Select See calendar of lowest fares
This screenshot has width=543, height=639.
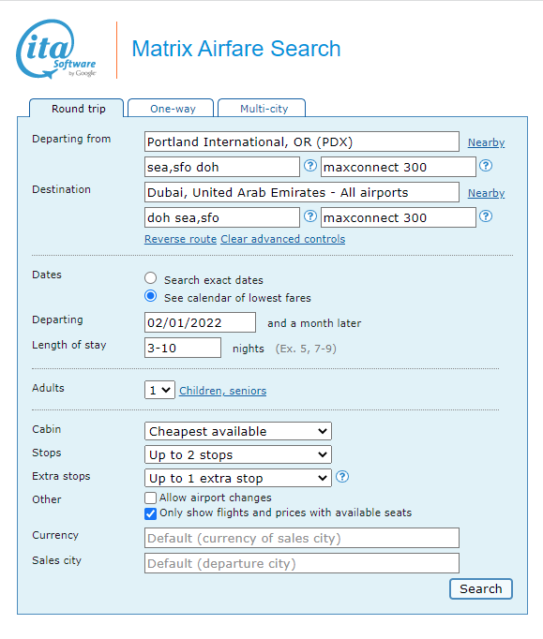coord(151,296)
